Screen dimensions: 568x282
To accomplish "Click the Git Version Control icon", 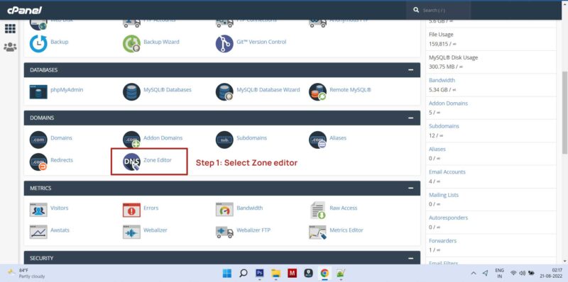I will coord(224,44).
